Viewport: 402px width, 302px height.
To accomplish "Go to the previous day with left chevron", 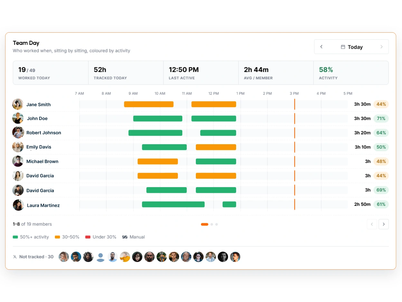I will pos(321,47).
